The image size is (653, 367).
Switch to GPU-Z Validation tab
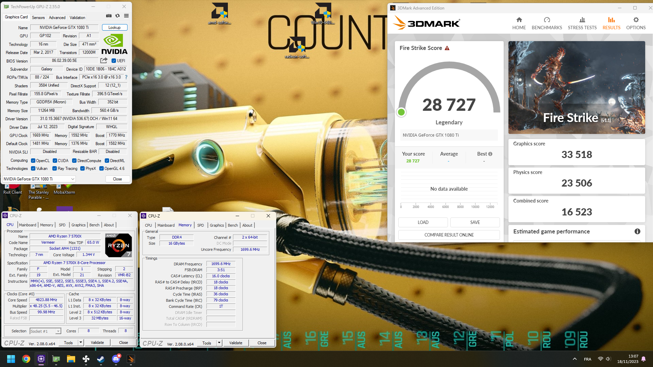78,18
